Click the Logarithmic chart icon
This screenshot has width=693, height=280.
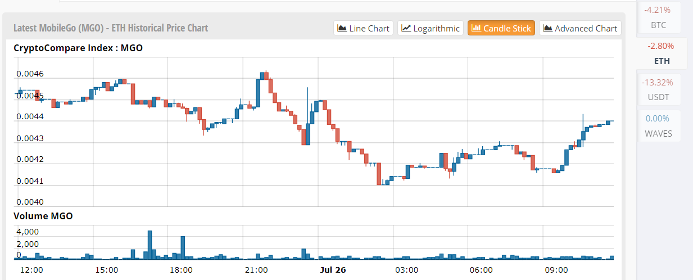click(x=406, y=28)
